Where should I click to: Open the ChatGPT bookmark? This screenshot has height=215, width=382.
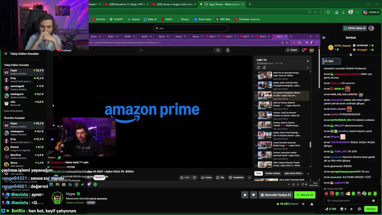click(x=116, y=19)
